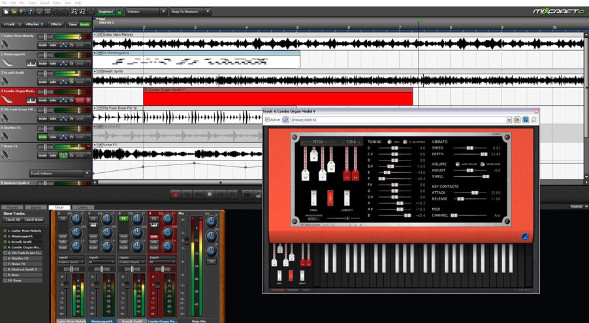This screenshot has width=589, height=323.
Task: Open Input dropdown on mixer channel 1
Action: tap(71, 262)
